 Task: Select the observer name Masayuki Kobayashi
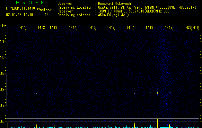point(115,4)
